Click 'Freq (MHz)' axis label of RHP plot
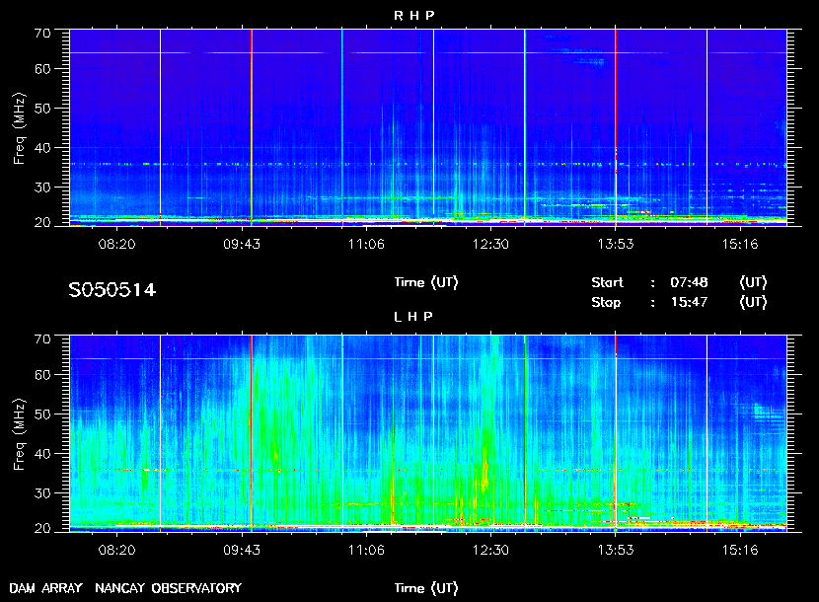Viewport: 819px width, 602px height. [x=20, y=129]
